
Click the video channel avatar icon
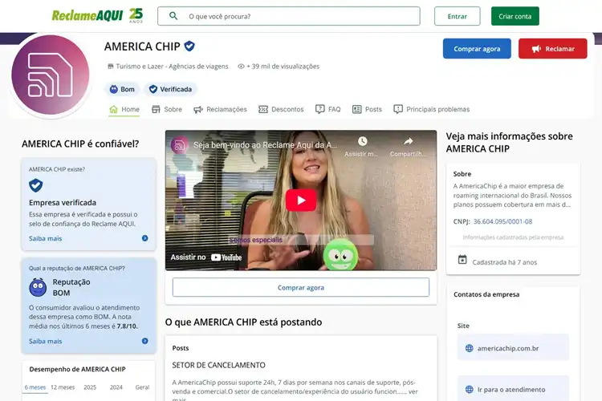pyautogui.click(x=179, y=145)
